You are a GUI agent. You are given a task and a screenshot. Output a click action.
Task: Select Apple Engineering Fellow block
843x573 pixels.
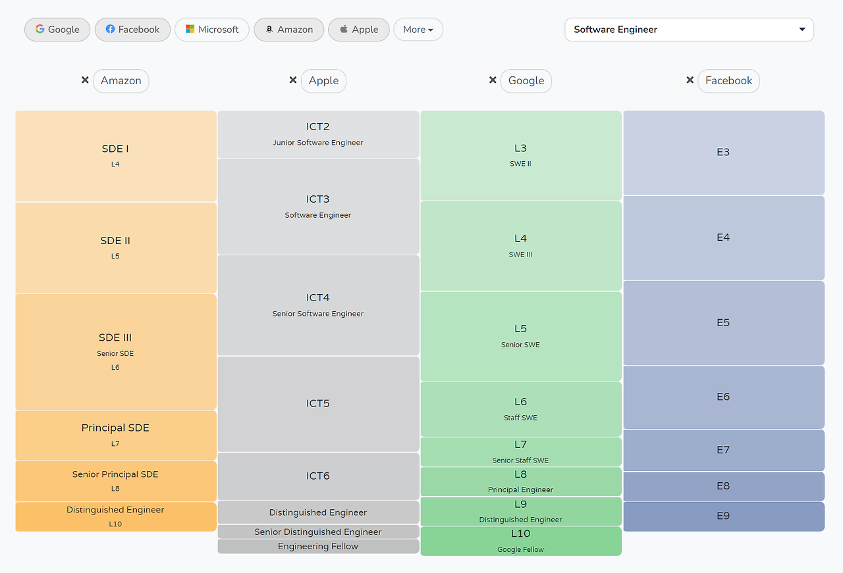point(318,547)
